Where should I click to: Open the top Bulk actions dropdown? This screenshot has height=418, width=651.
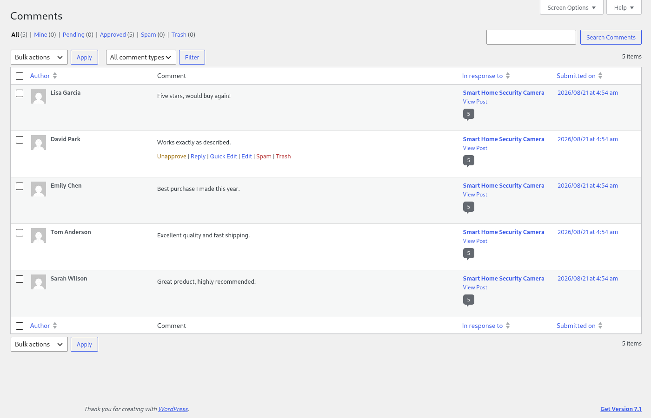39,57
